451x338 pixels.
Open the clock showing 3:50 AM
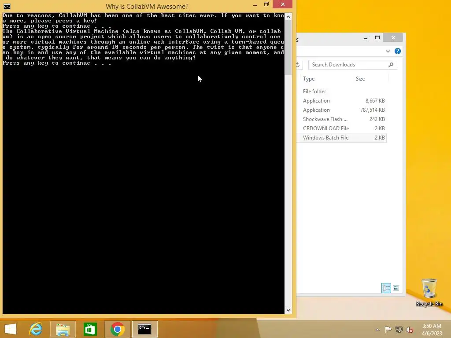(x=432, y=330)
